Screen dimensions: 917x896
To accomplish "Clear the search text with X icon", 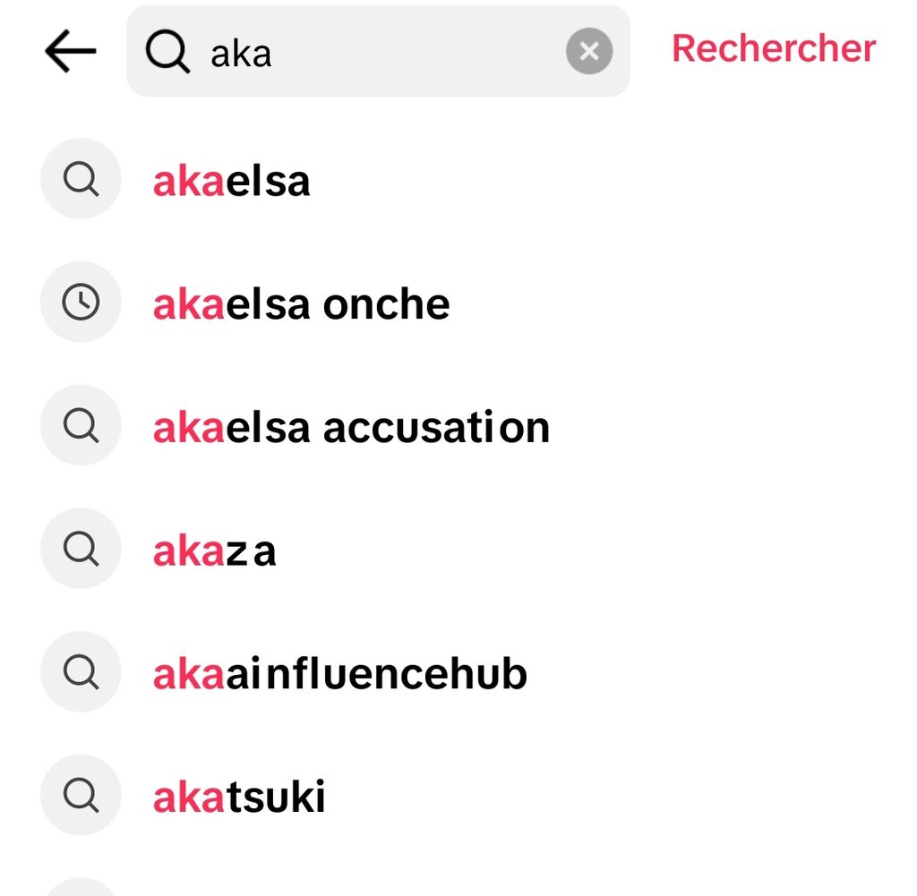I will [588, 52].
